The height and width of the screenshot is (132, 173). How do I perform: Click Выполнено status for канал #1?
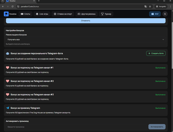click(x=161, y=68)
